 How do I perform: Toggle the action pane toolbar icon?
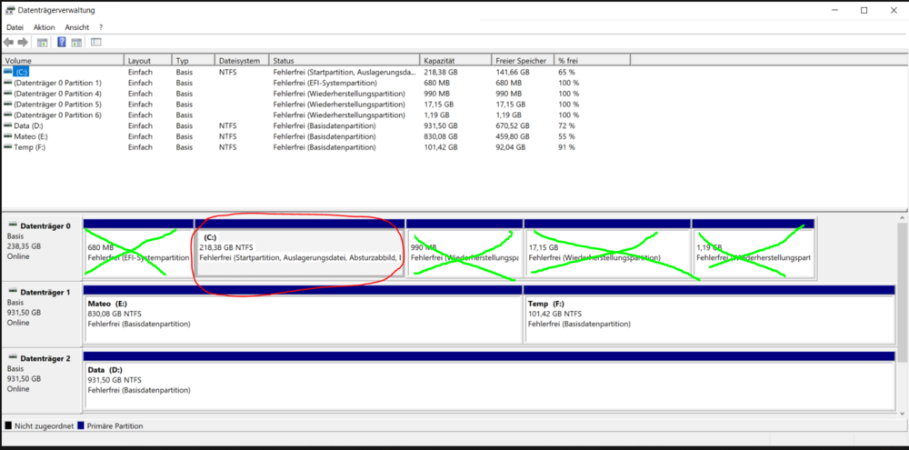76,42
